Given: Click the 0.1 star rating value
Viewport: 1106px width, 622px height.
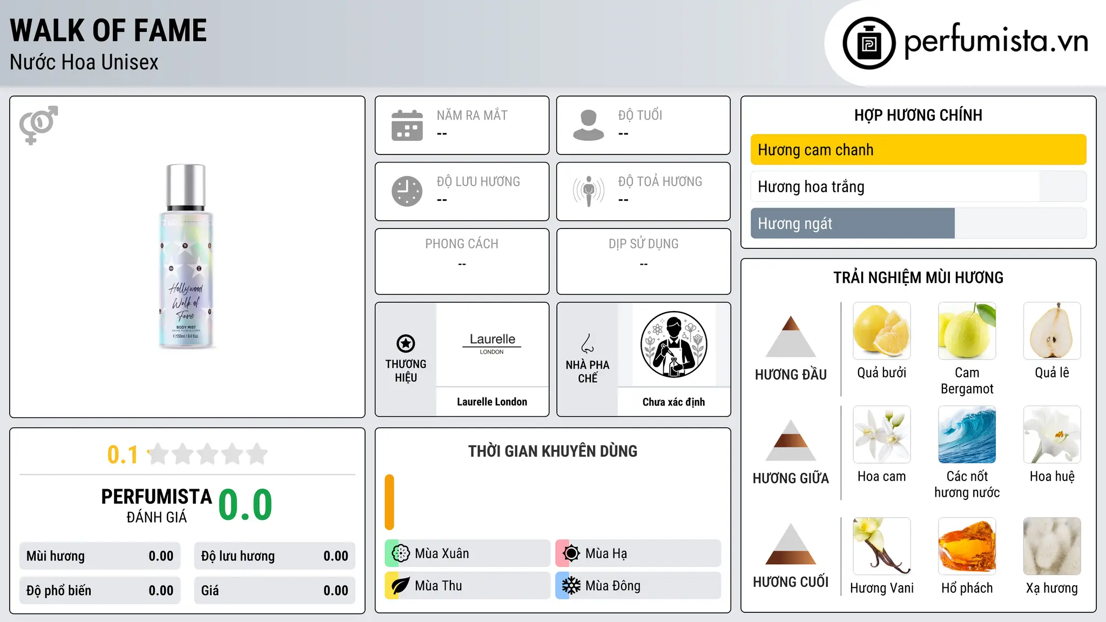Looking at the screenshot, I should (123, 455).
